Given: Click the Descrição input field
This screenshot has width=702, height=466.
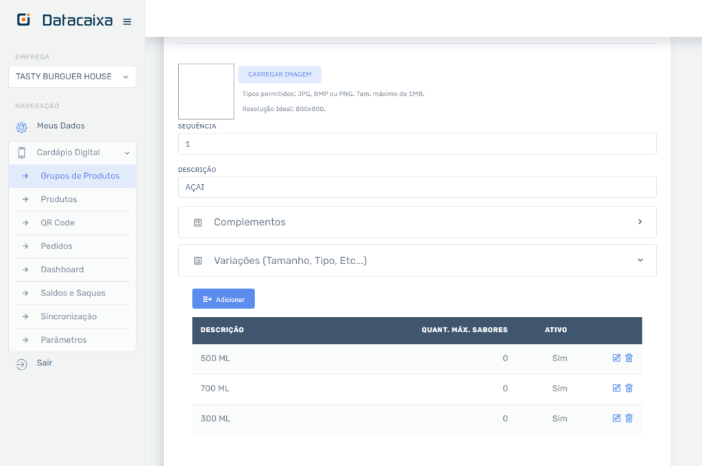Looking at the screenshot, I should click(x=417, y=187).
